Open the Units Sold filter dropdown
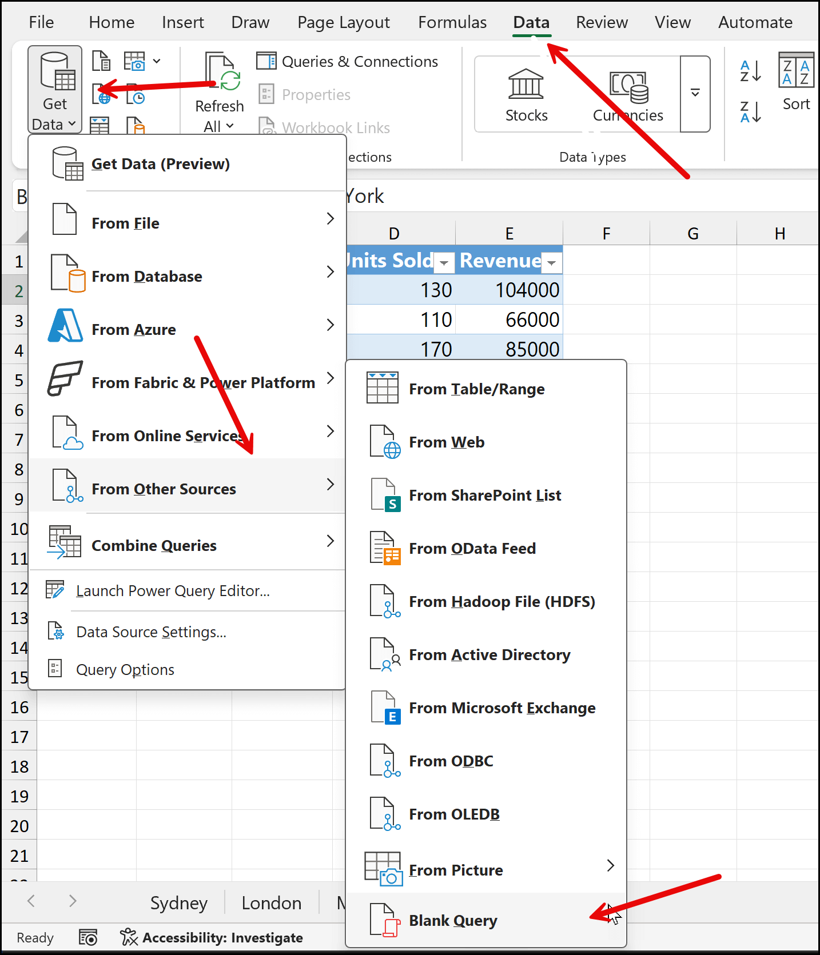The width and height of the screenshot is (820, 955). pyautogui.click(x=444, y=262)
